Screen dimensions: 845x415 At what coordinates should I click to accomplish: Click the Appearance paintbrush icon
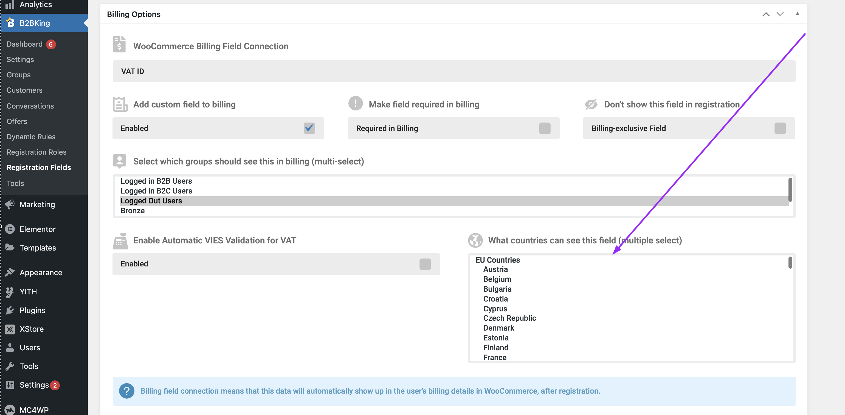[x=10, y=272]
